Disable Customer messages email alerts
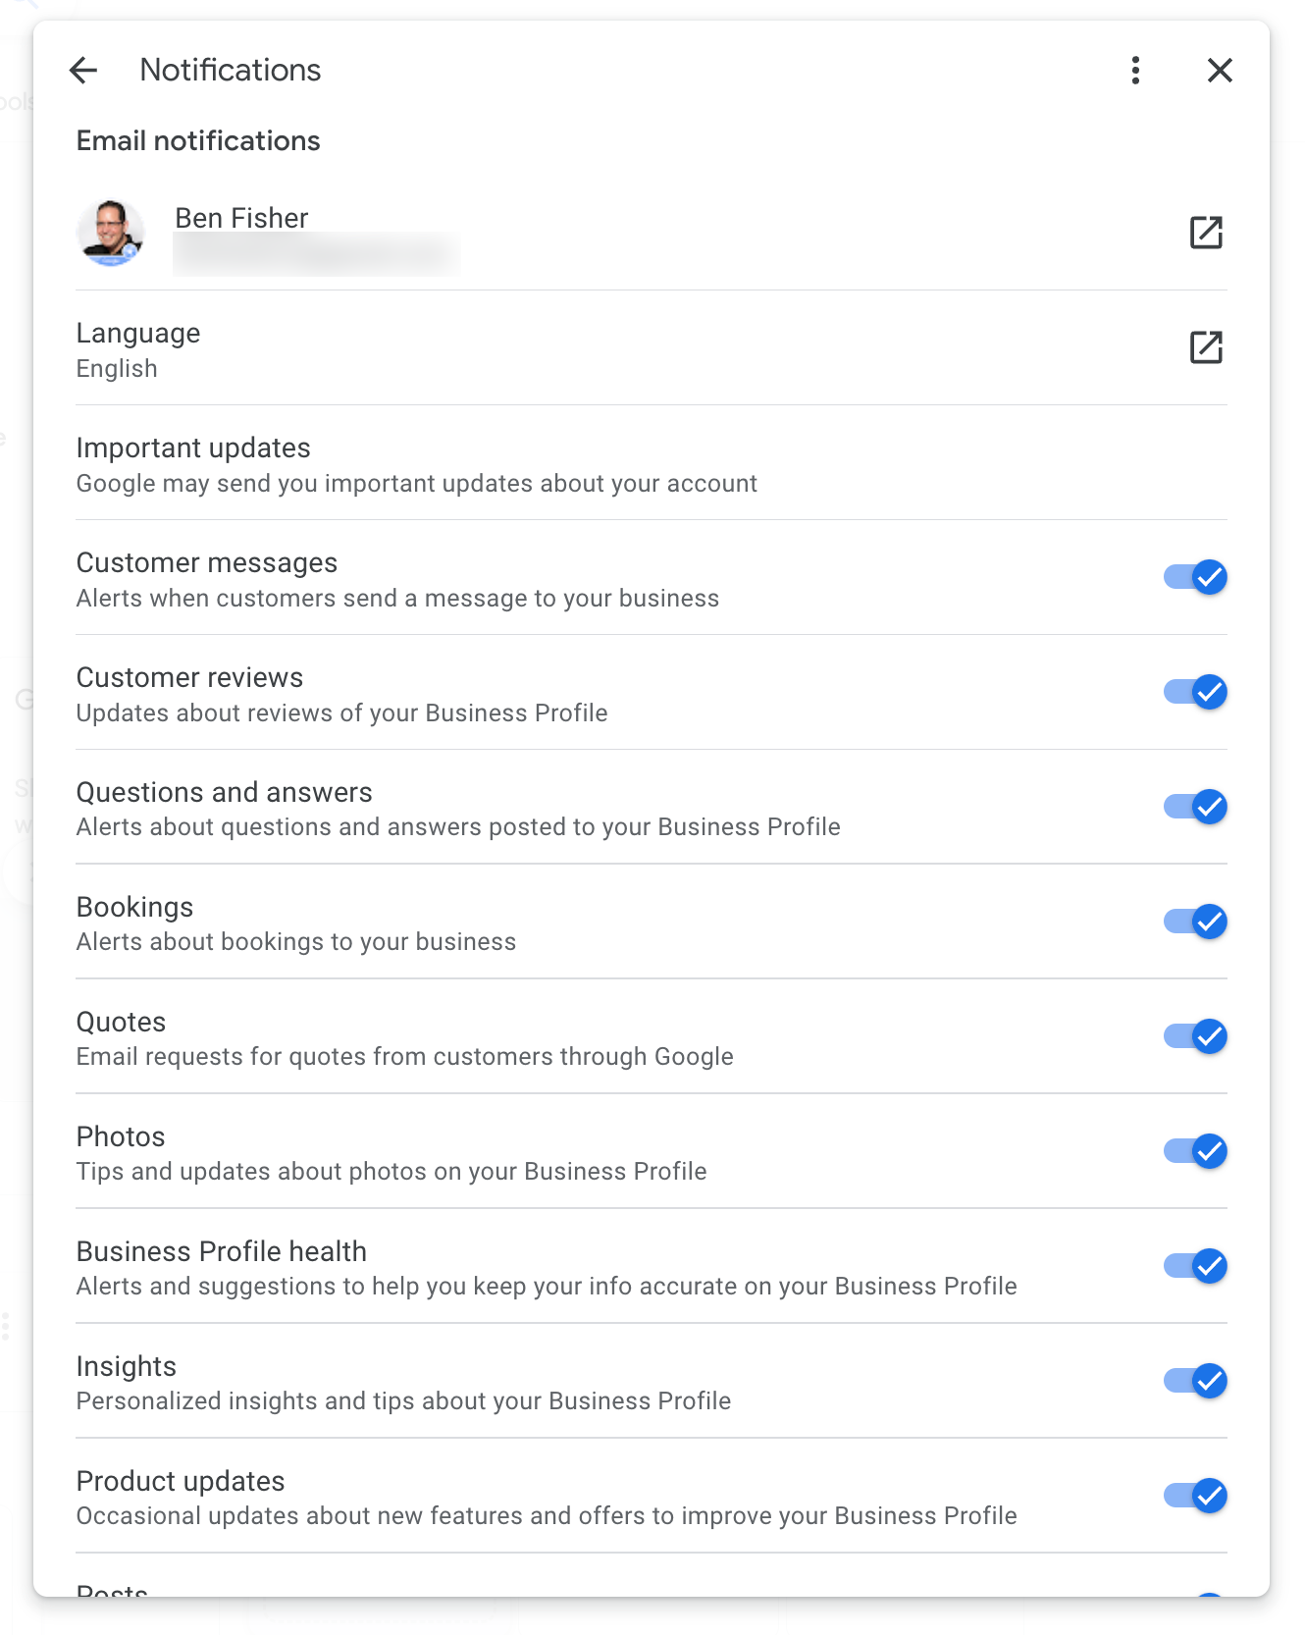 coord(1195,577)
